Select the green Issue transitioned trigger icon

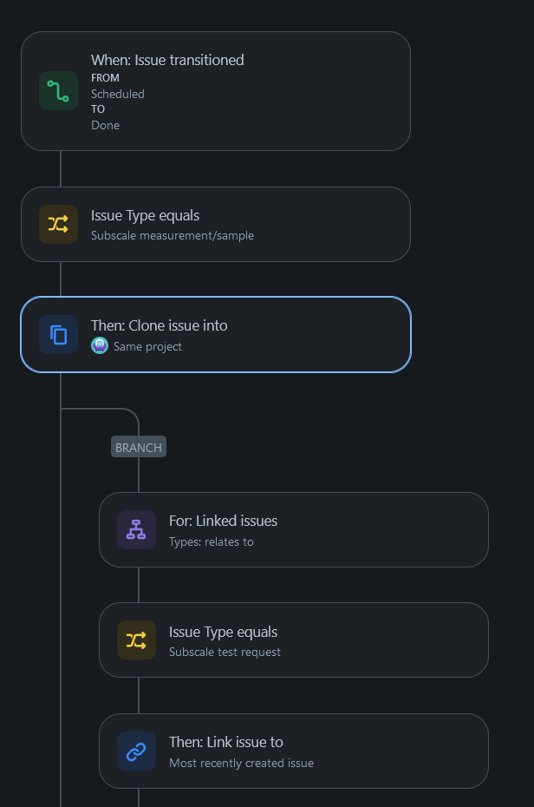[x=57, y=90]
